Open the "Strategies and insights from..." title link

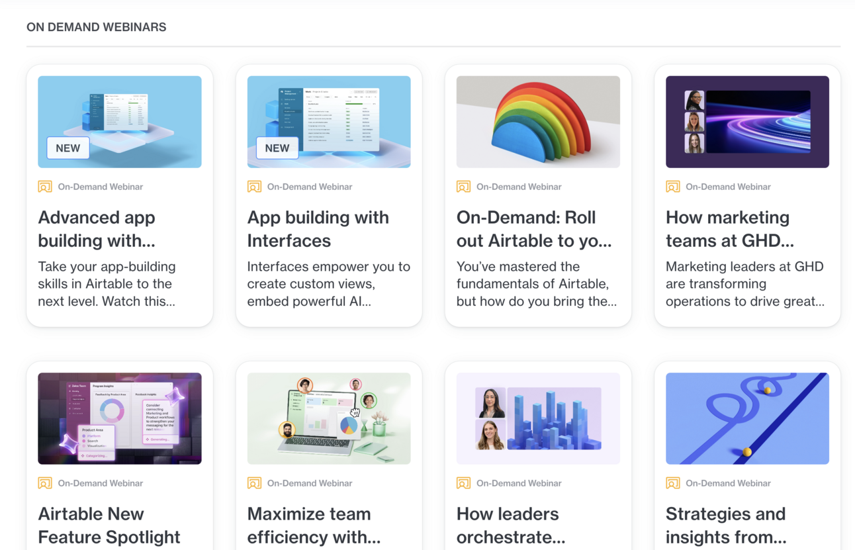pyautogui.click(x=726, y=526)
